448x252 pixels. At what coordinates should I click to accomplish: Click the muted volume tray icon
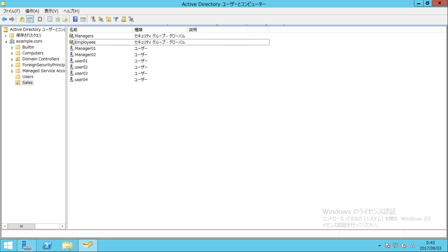[403, 245]
